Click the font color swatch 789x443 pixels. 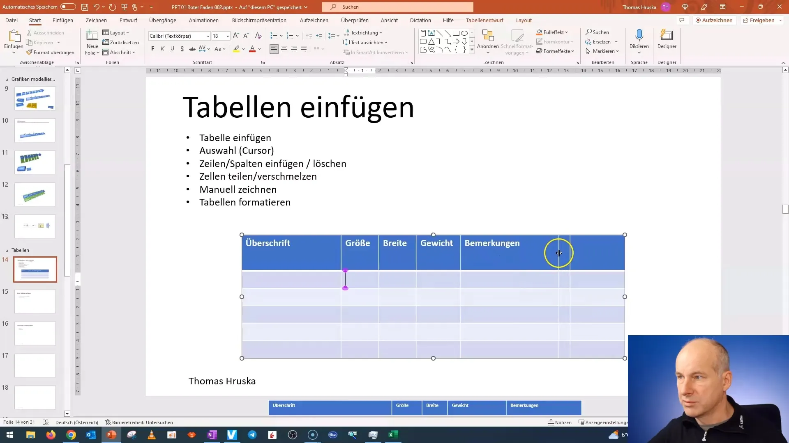[x=252, y=51]
